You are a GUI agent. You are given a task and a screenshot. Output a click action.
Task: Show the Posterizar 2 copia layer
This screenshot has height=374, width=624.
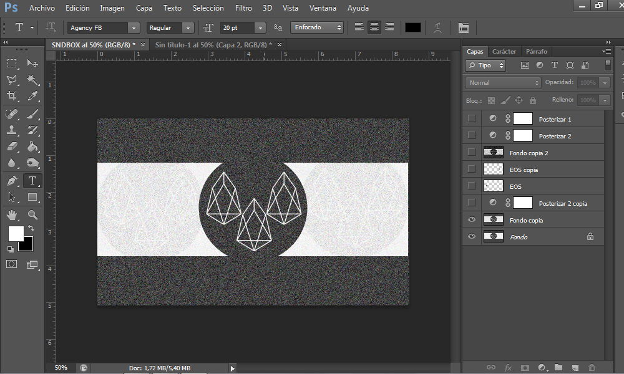click(x=472, y=203)
